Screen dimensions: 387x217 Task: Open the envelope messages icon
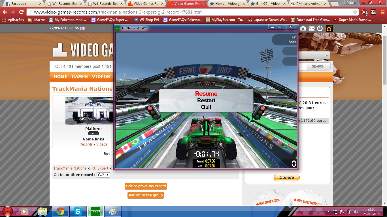click(311, 28)
